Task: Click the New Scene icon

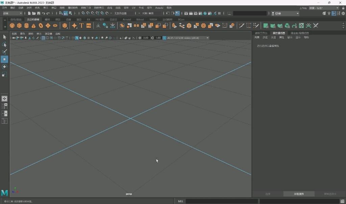Action: click(x=29, y=13)
